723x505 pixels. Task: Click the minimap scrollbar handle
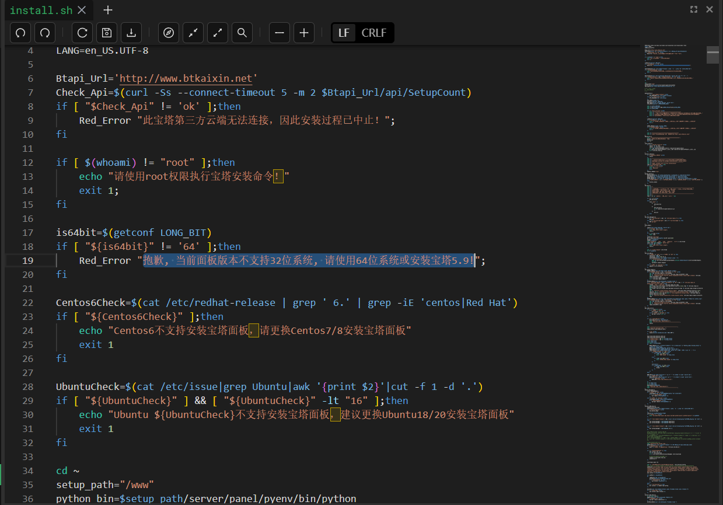pyautogui.click(x=712, y=54)
